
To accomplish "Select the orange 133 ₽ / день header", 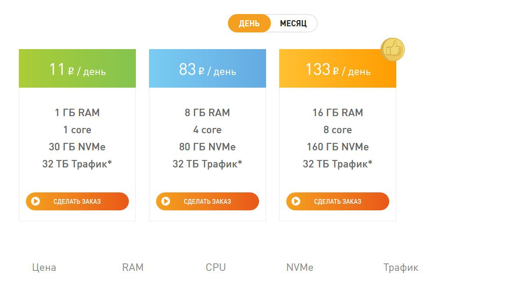I will click(x=338, y=68).
